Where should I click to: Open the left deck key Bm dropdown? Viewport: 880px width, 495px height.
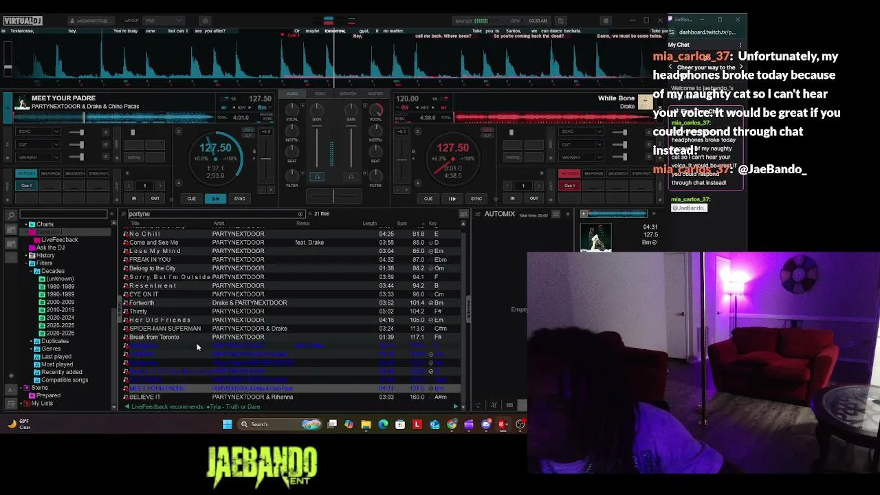tap(263, 108)
